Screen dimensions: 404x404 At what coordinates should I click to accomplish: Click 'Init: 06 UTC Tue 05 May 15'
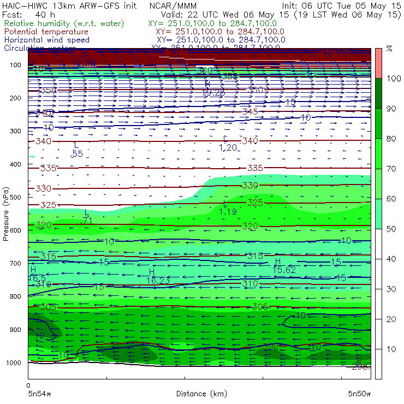tap(341, 5)
